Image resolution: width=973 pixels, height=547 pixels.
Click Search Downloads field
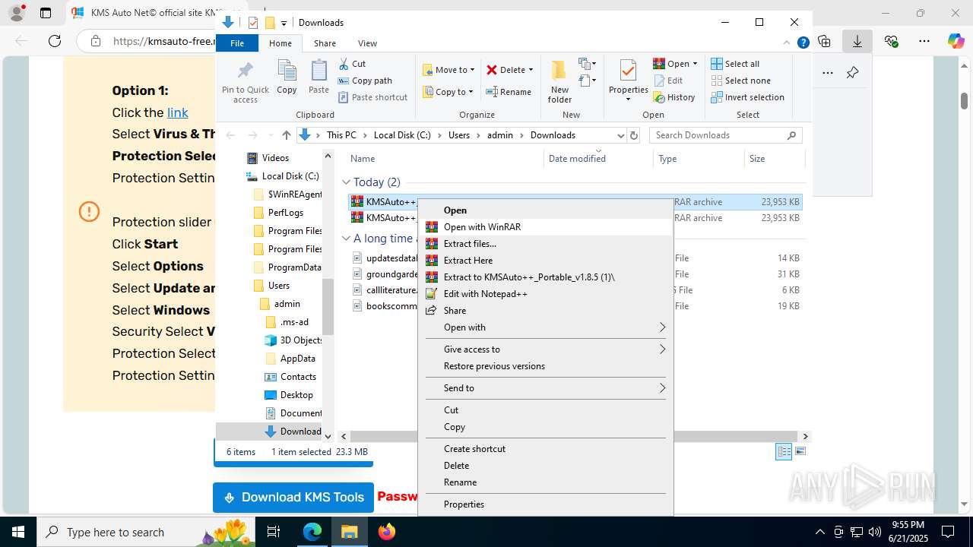[x=726, y=135]
